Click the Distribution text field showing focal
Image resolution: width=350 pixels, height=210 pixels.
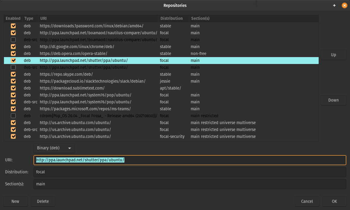coord(190,172)
